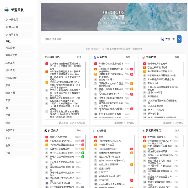Select the 导航 group in sidebar
Viewport: 188px width, 188px height.
(18, 153)
